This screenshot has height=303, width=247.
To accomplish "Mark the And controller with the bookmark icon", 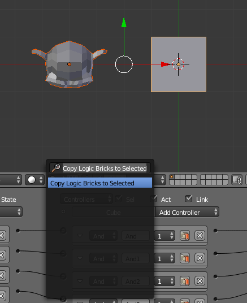I will (x=185, y=236).
